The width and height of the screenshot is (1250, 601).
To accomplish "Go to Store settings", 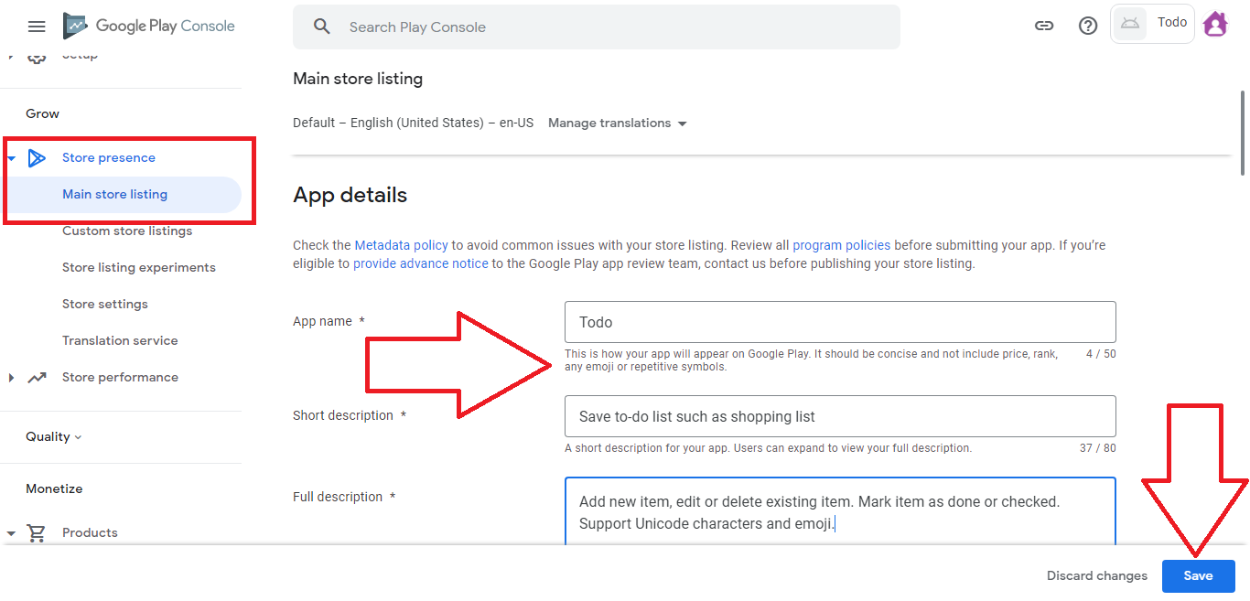I will coord(105,305).
